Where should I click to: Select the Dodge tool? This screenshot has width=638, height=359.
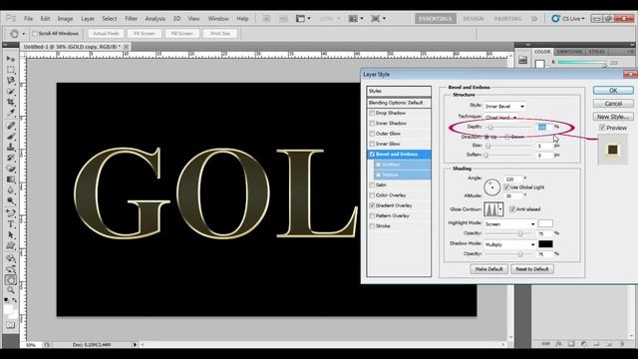11,201
